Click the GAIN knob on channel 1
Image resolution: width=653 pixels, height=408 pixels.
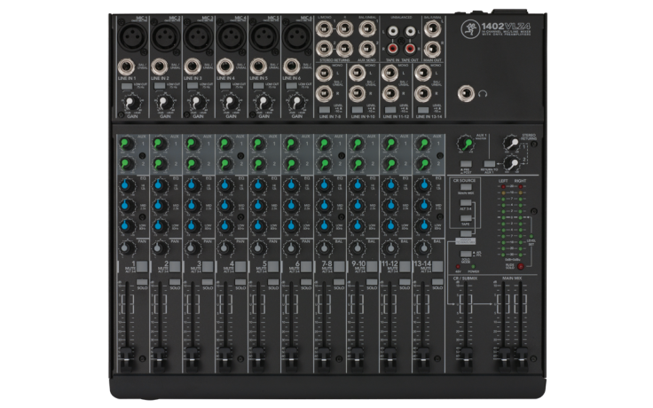[132, 103]
